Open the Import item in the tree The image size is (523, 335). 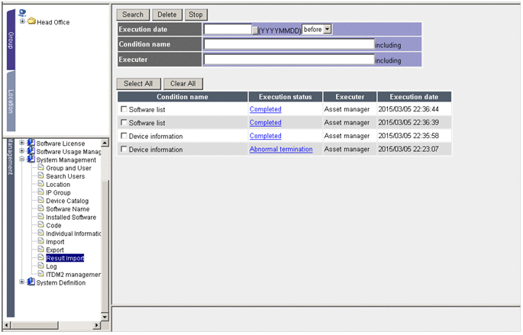pos(55,242)
